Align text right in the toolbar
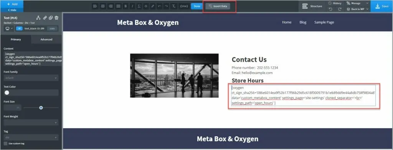Screen dimensions: 393x150 (x=111, y=6)
